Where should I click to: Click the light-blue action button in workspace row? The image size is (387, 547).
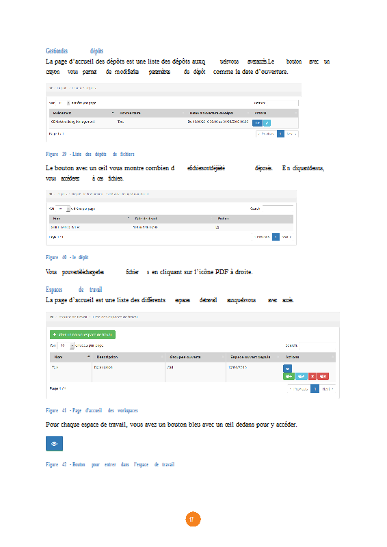click(x=302, y=377)
